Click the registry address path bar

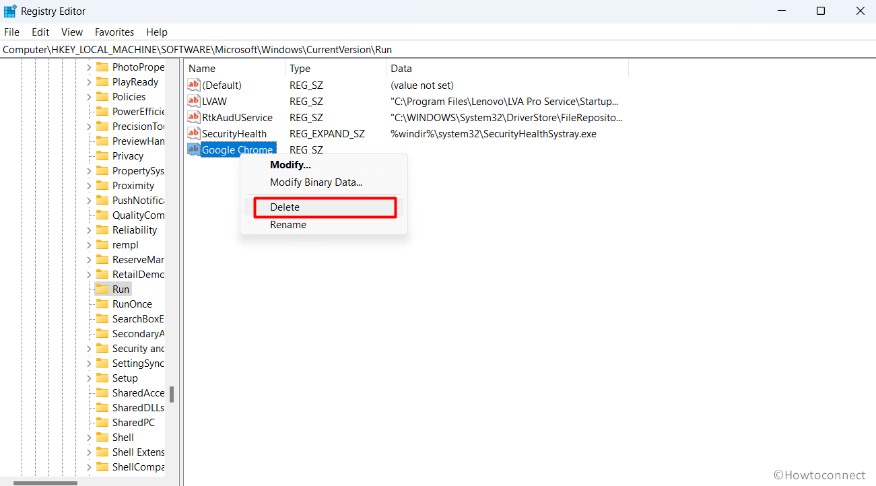coord(438,49)
